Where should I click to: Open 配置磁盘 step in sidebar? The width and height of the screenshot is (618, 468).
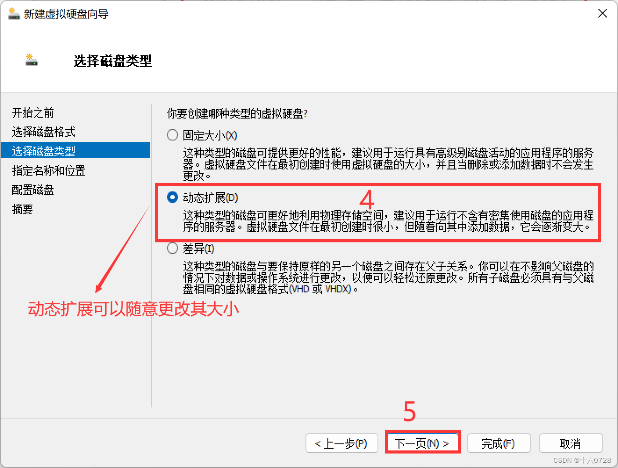33,190
